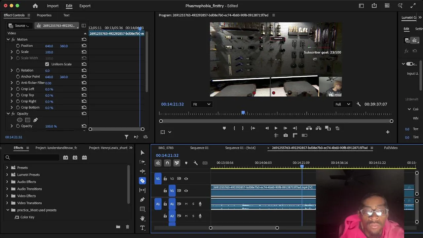Image resolution: width=423 pixels, height=238 pixels.
Task: Click the free draw bezier Opacity mask icon
Action: click(x=35, y=120)
